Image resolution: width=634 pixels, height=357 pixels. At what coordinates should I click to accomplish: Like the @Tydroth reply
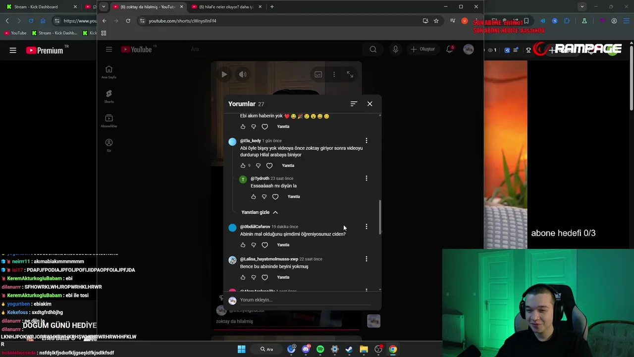[x=253, y=197]
